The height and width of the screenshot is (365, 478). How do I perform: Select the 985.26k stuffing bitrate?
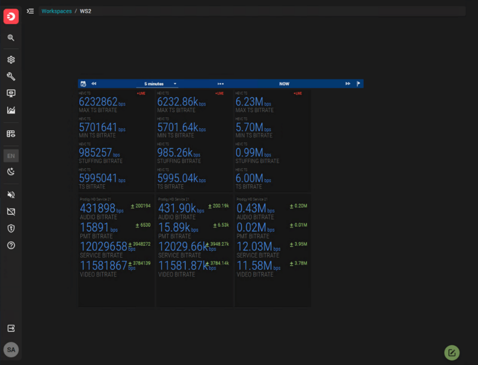pos(179,153)
